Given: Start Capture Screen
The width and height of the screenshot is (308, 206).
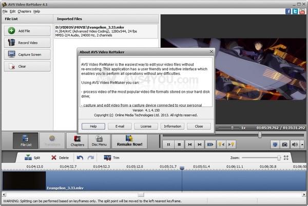Looking at the screenshot, I should pos(27,54).
